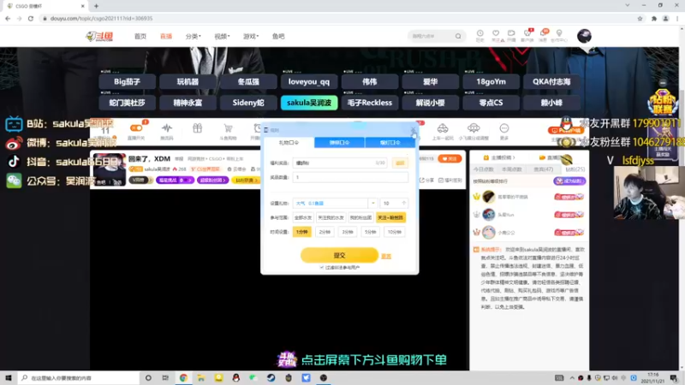Switch to the first 礼物口令 dialog tab
The width and height of the screenshot is (685, 385).
[x=289, y=142]
